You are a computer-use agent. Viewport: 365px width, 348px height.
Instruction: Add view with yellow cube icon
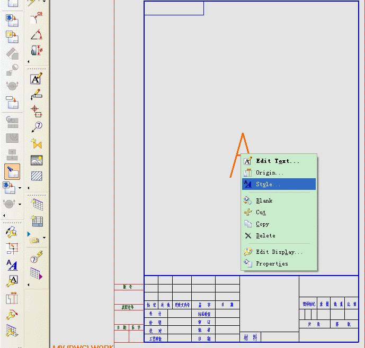(12, 36)
